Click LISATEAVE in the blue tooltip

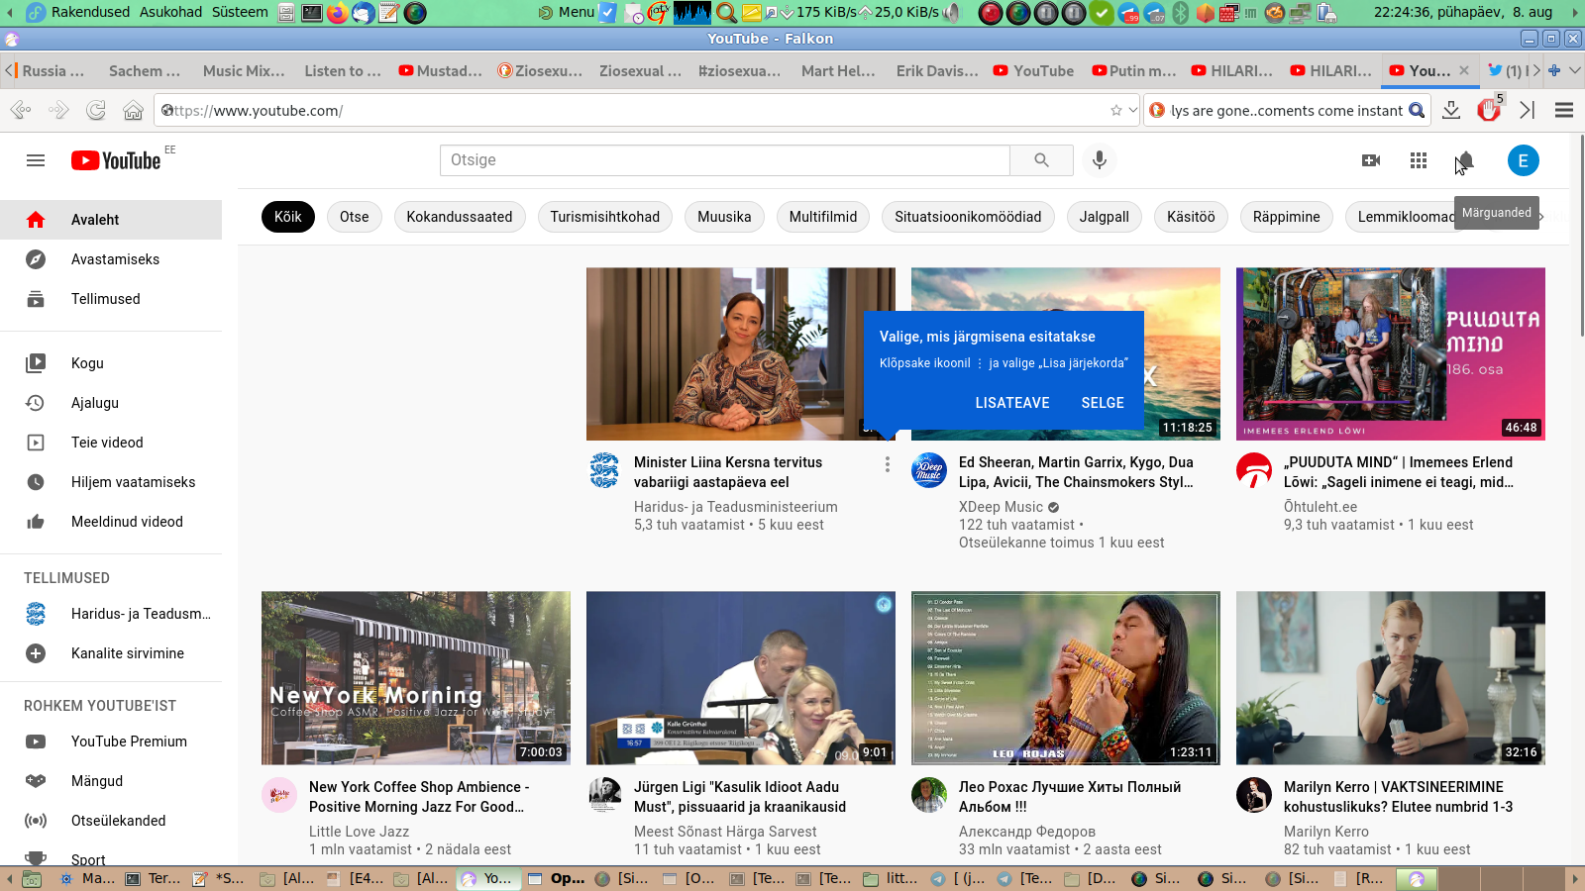pyautogui.click(x=1011, y=403)
